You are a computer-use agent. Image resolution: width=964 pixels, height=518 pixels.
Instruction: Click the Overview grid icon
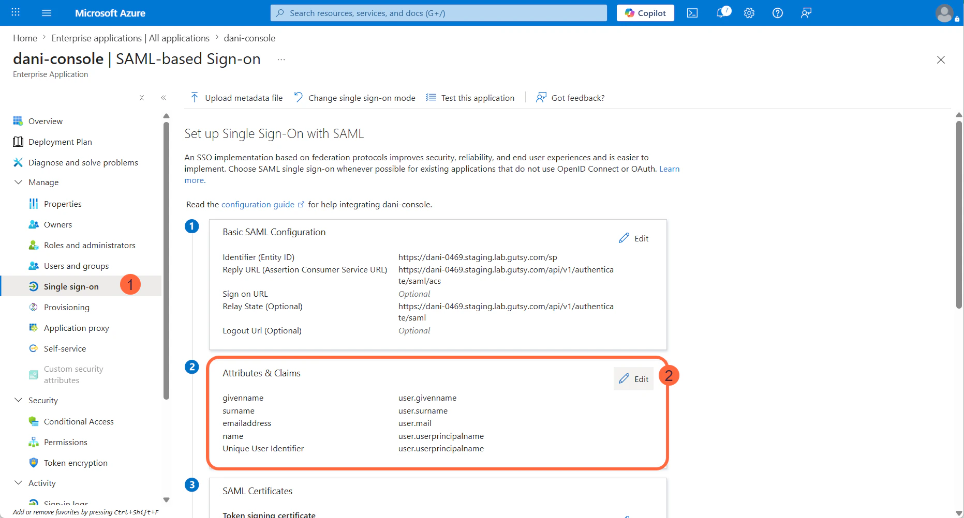(18, 121)
